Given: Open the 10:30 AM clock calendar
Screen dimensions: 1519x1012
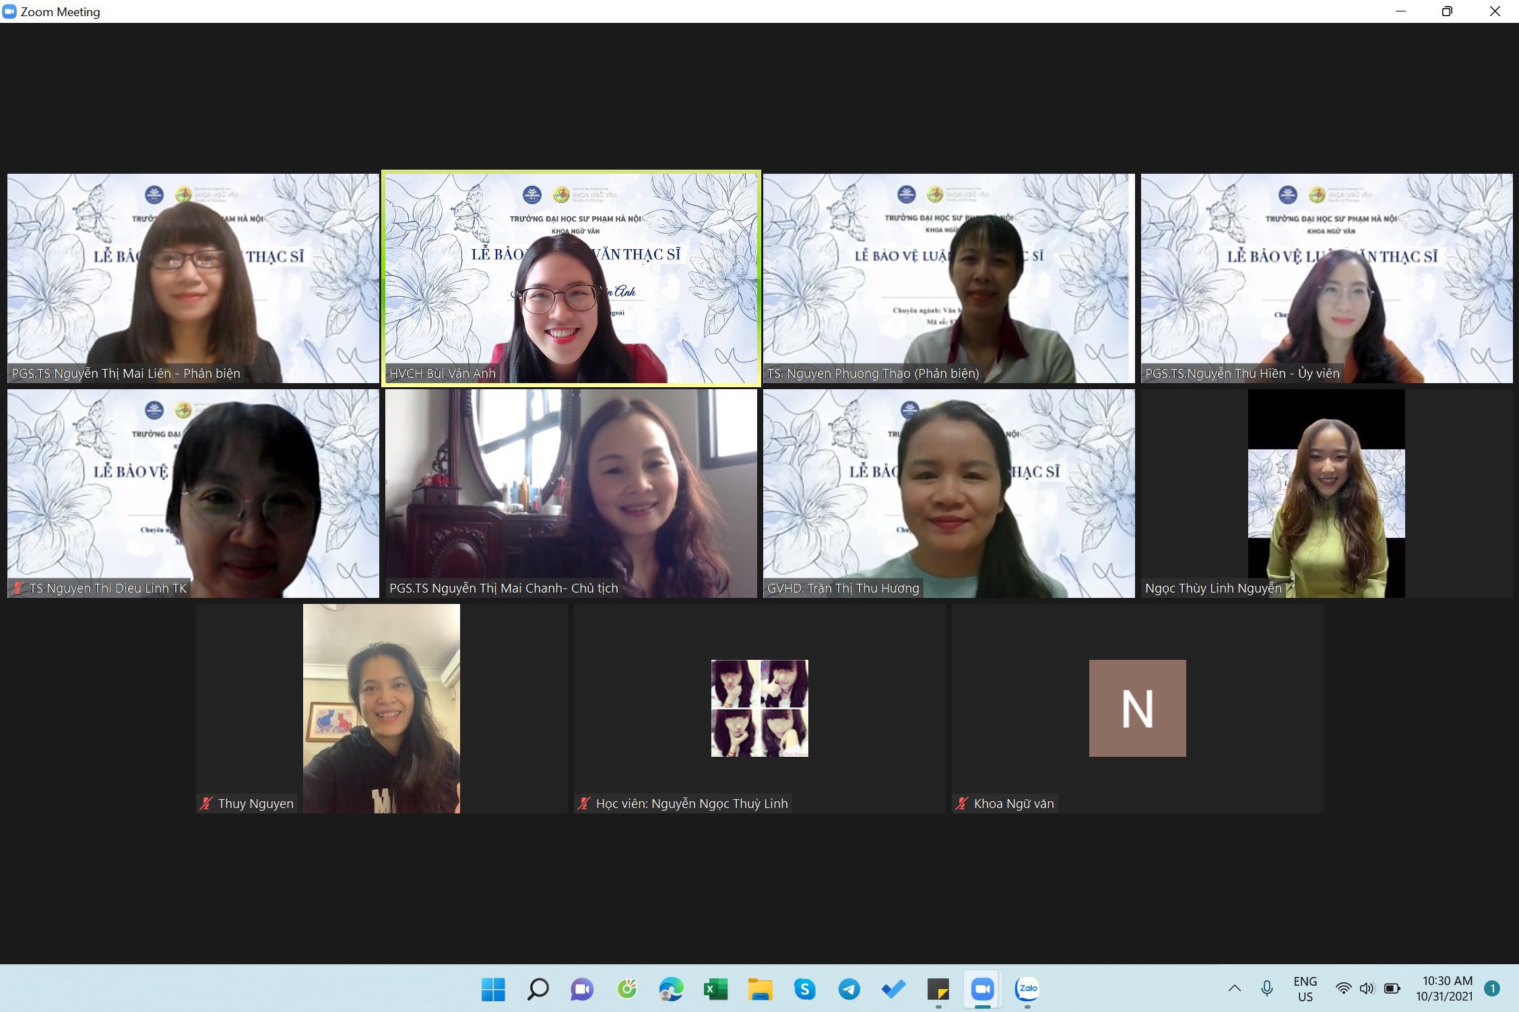Looking at the screenshot, I should pyautogui.click(x=1446, y=988).
